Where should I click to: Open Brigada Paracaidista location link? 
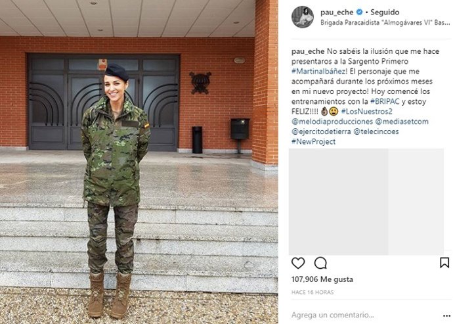click(385, 22)
